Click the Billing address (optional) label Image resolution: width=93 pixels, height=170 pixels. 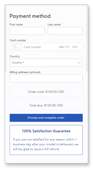point(25,72)
